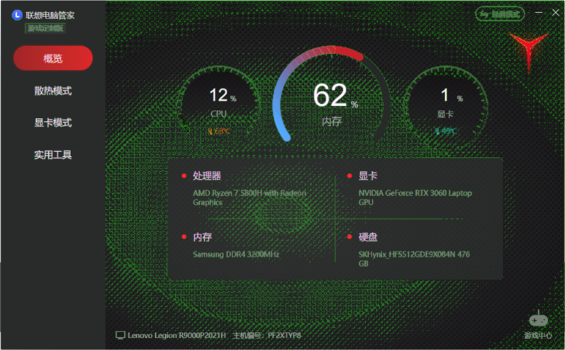
Task: Click the monitor icon beside Lenovo Legion model
Action: click(120, 335)
